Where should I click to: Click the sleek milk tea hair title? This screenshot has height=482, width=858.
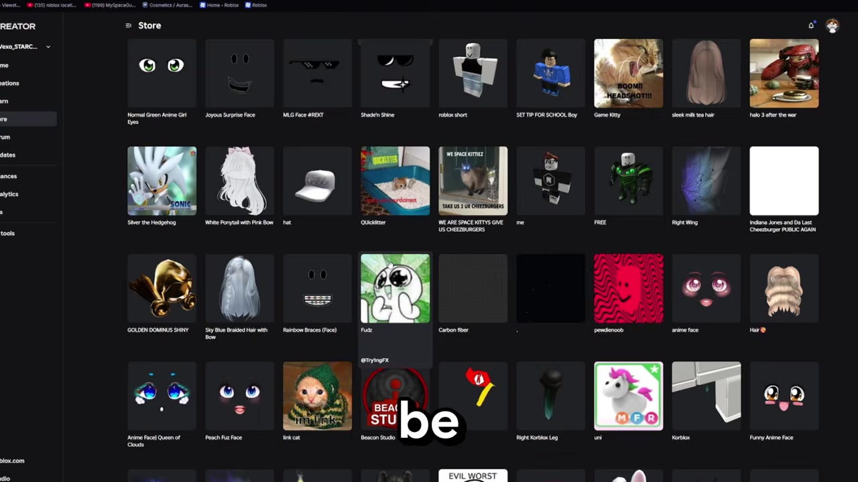[x=693, y=115]
